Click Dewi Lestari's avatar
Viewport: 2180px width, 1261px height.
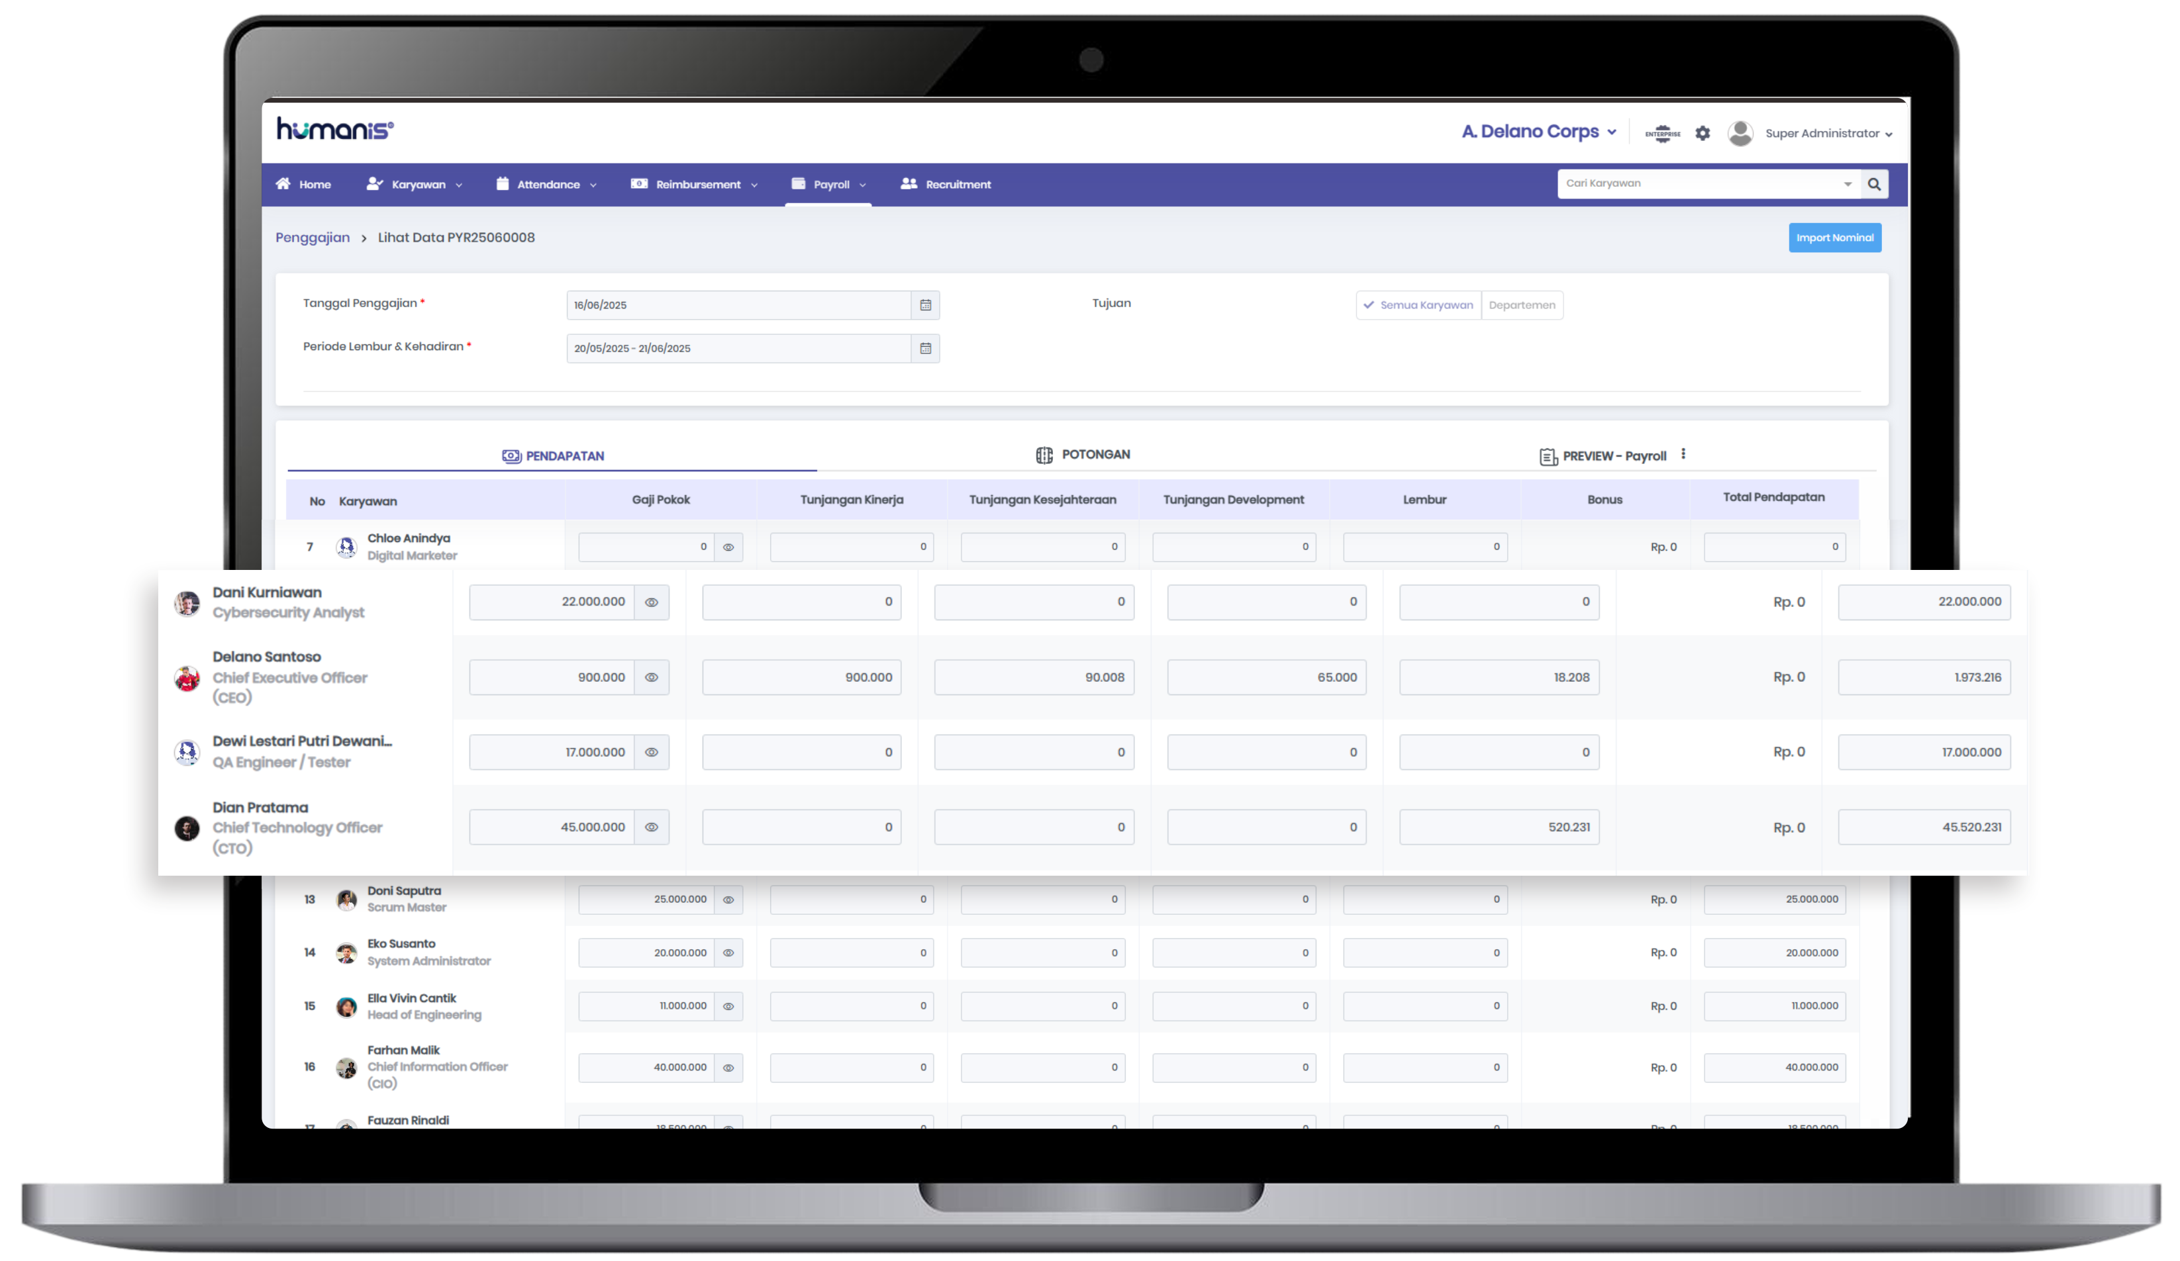tap(187, 753)
